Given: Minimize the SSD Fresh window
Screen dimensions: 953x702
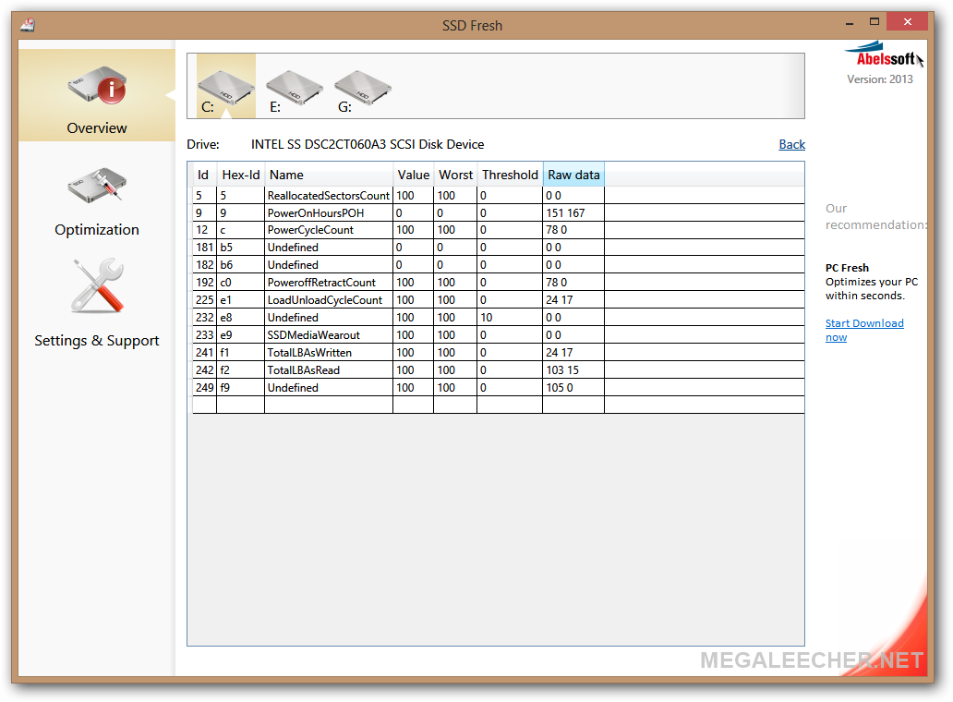Looking at the screenshot, I should [x=849, y=22].
